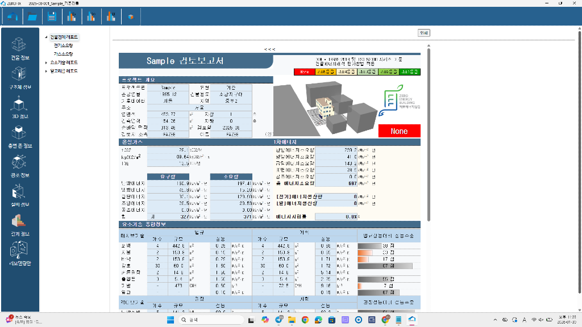The height and width of the screenshot is (327, 582).
Task: Open 구조체 정보 in the left sidebar
Action: pos(20,78)
